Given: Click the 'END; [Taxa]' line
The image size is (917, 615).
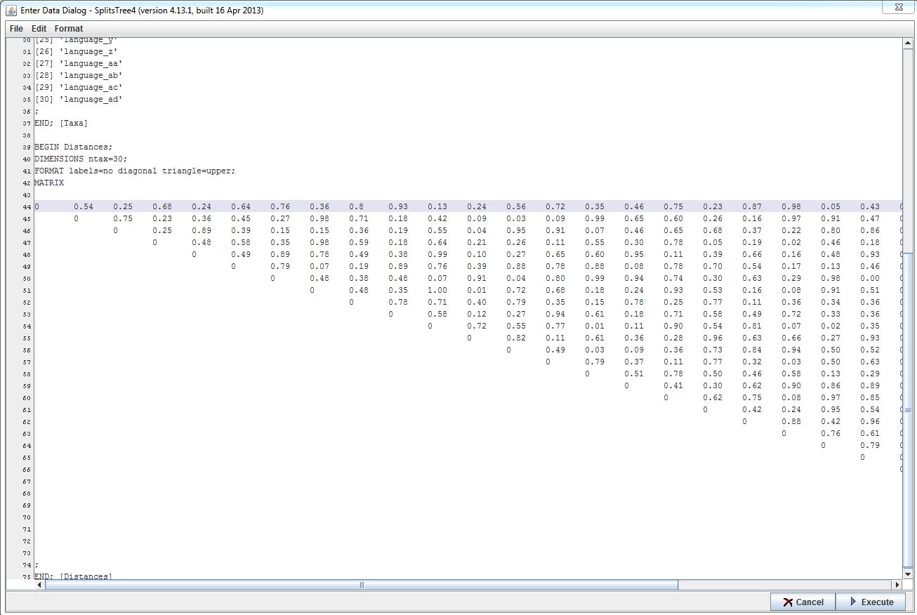Looking at the screenshot, I should 61,123.
